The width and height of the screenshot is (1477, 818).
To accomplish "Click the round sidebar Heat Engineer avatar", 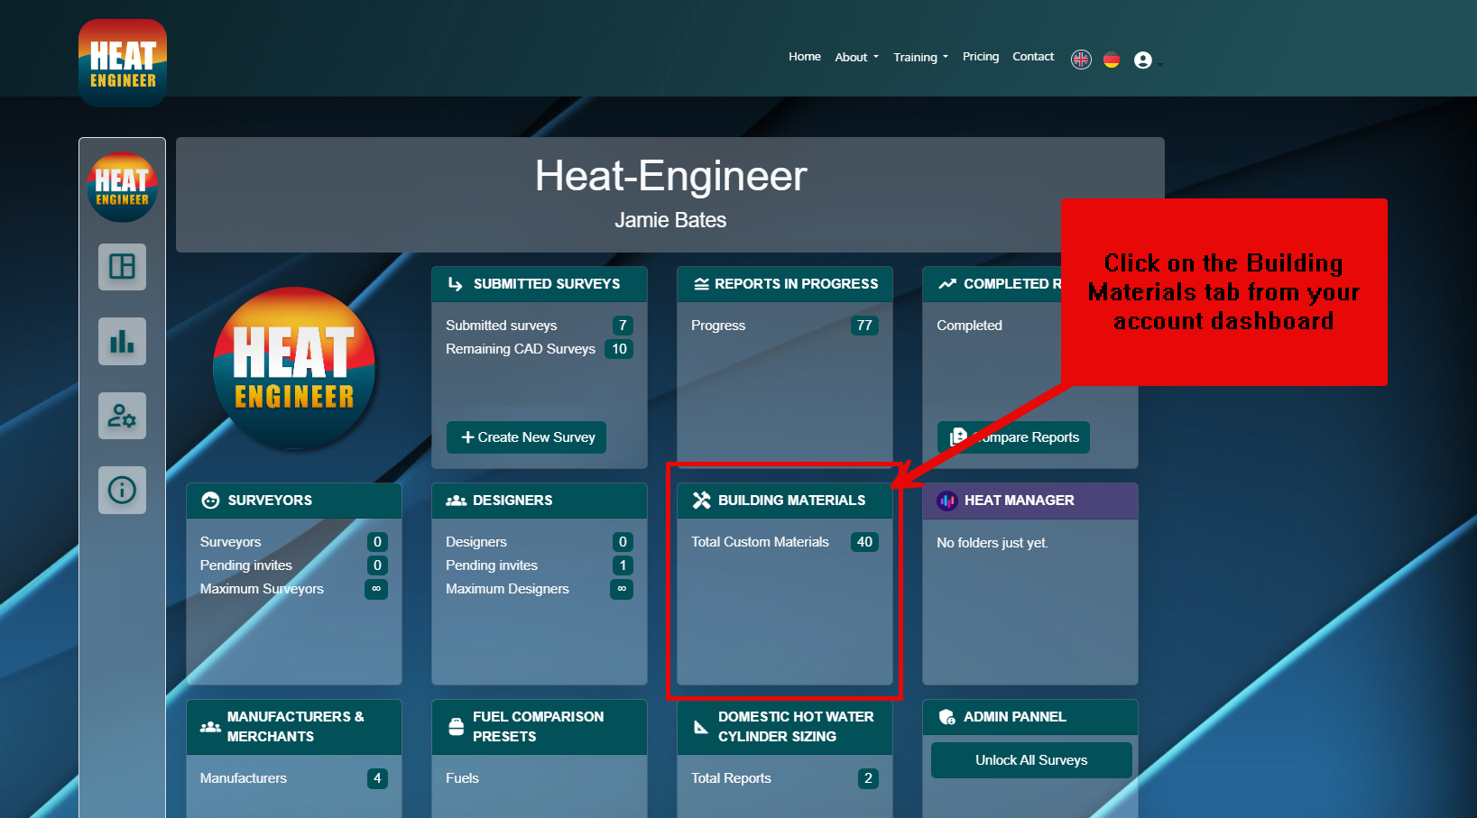I will tap(123, 188).
